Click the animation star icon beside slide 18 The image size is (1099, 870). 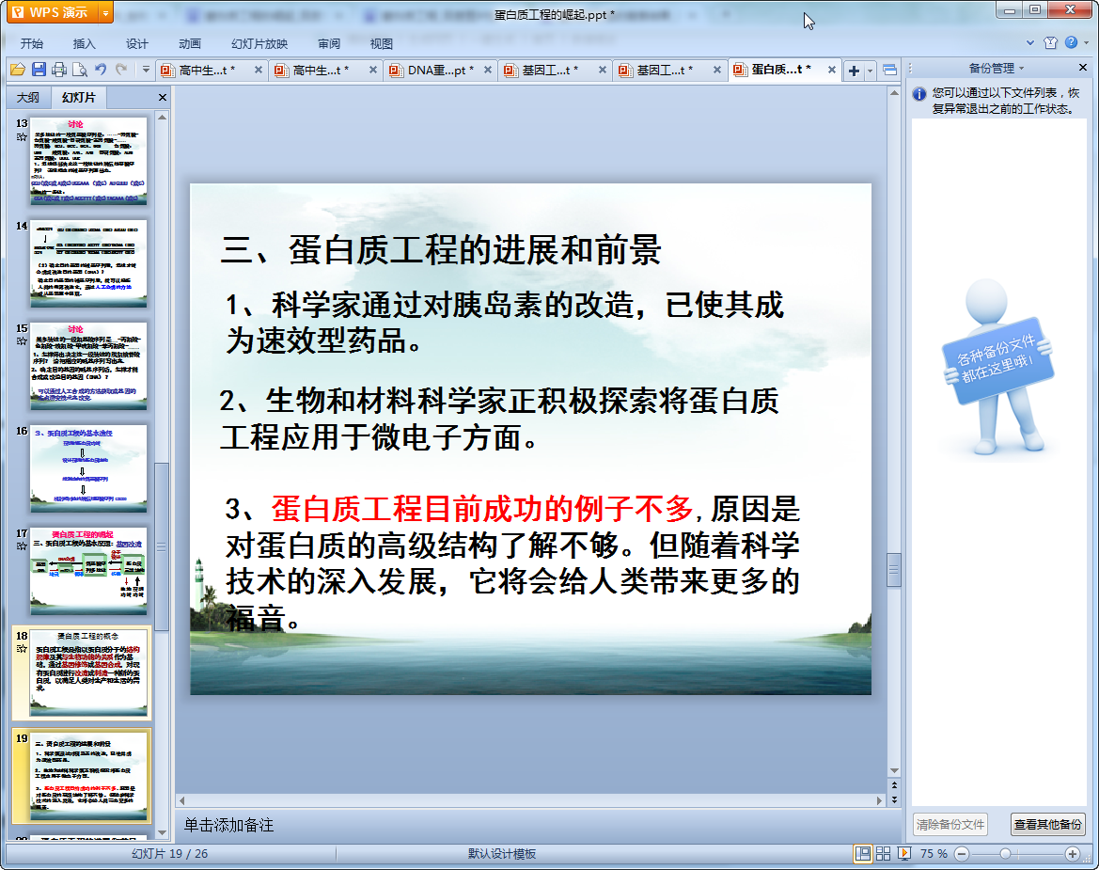(22, 648)
